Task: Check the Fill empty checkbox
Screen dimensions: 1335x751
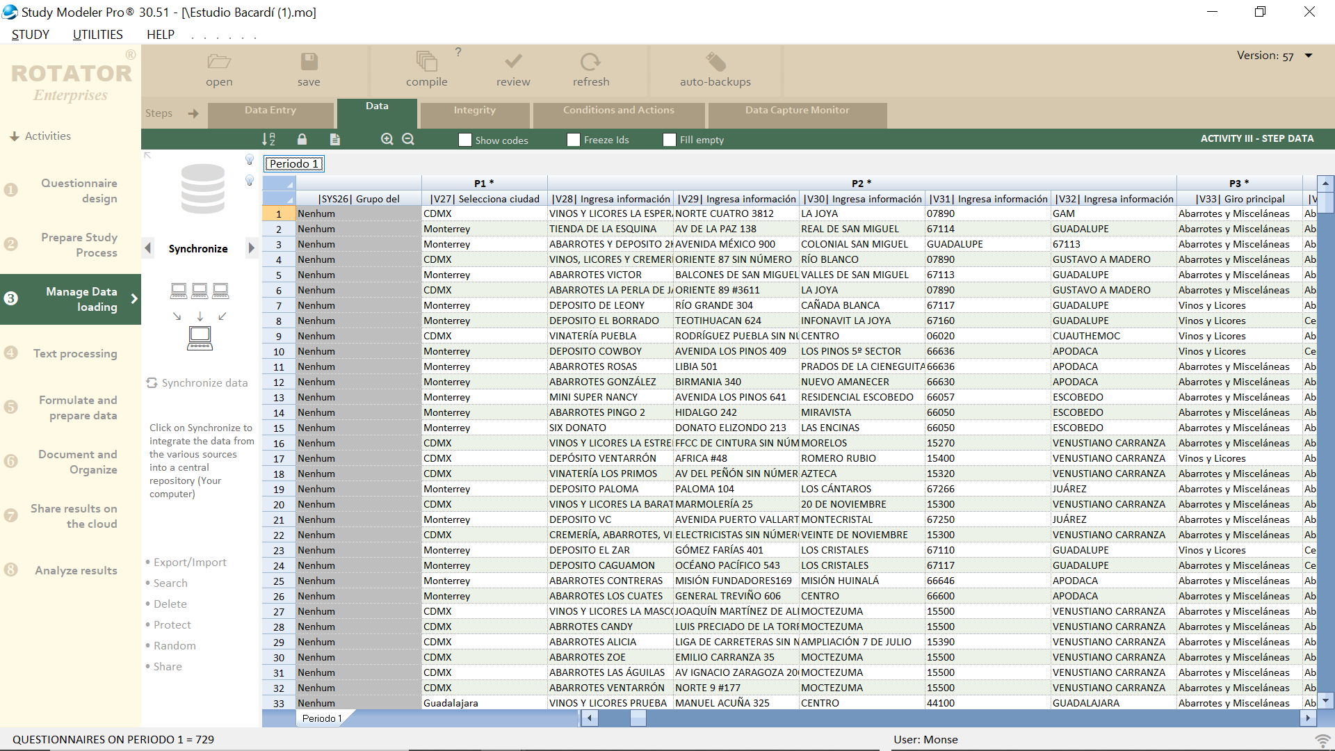Action: tap(670, 140)
